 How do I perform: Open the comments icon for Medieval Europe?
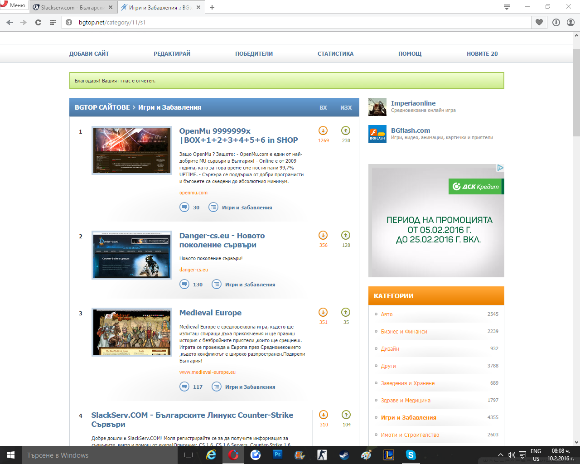tap(184, 387)
